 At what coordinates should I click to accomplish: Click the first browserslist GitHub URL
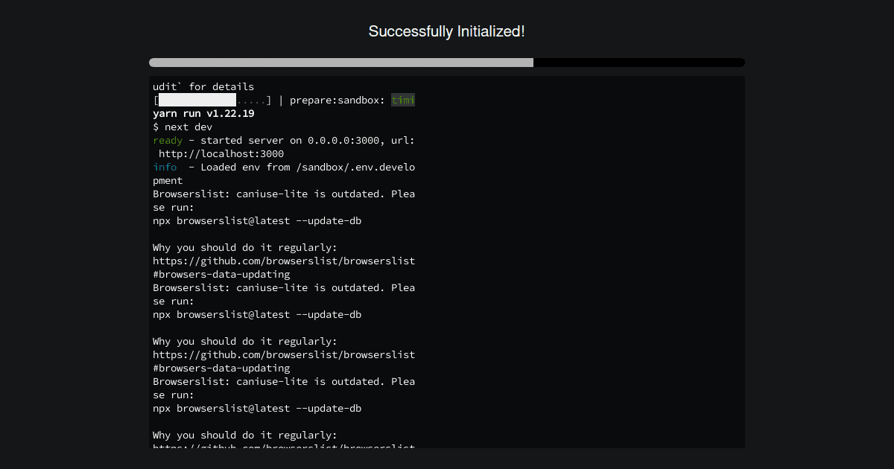click(284, 261)
